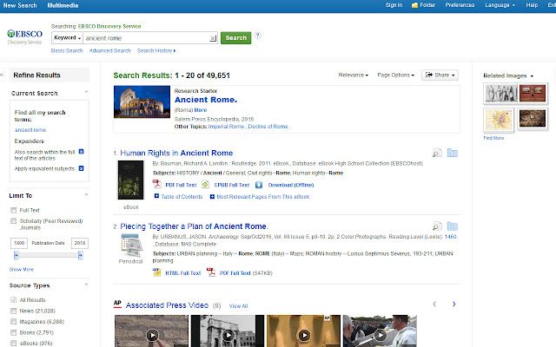Collapse the Source Types section
Viewport: 556px width, 347px height.
pos(86,285)
